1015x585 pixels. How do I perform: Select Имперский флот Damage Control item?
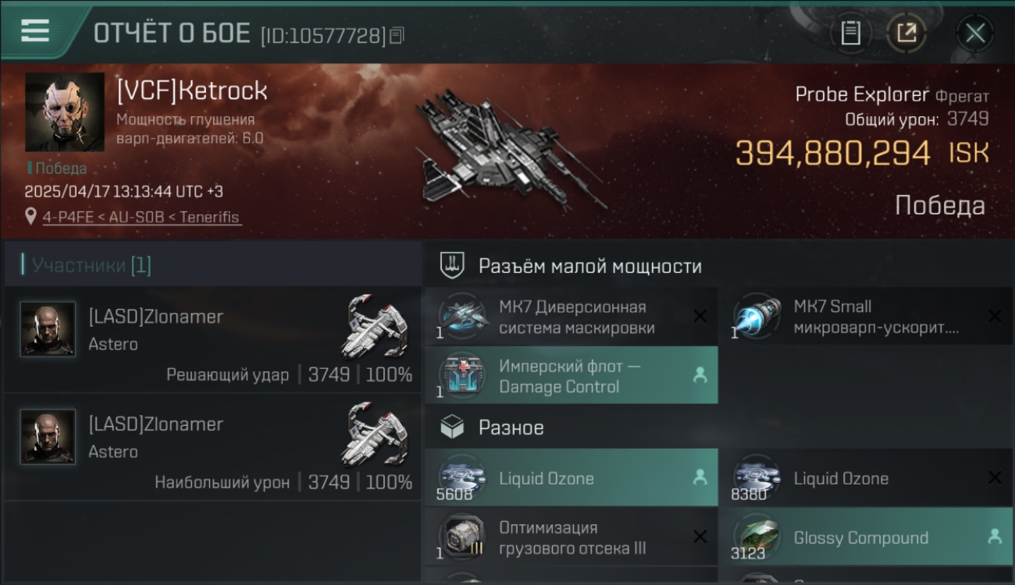click(572, 375)
